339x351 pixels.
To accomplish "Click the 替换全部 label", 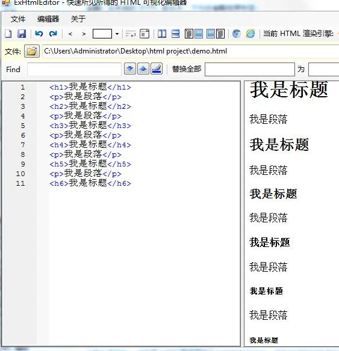I will (187, 69).
